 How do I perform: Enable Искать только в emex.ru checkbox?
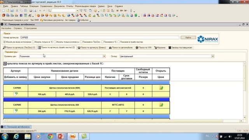[55, 42]
